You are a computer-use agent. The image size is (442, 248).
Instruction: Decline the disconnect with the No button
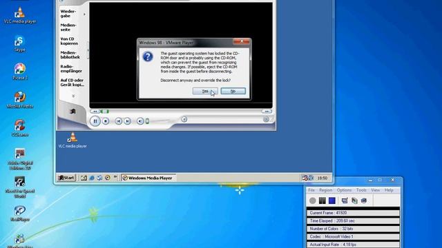(233, 91)
